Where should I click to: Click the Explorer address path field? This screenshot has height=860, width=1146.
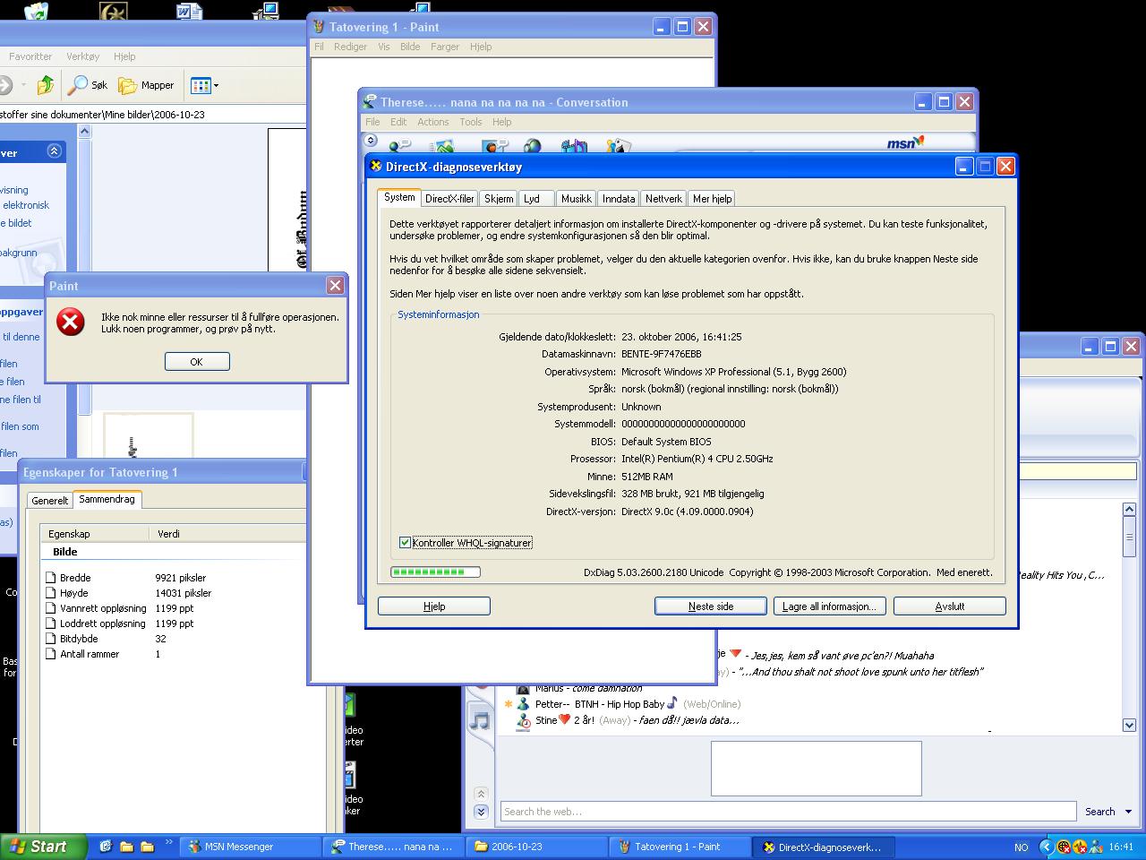[x=152, y=115]
